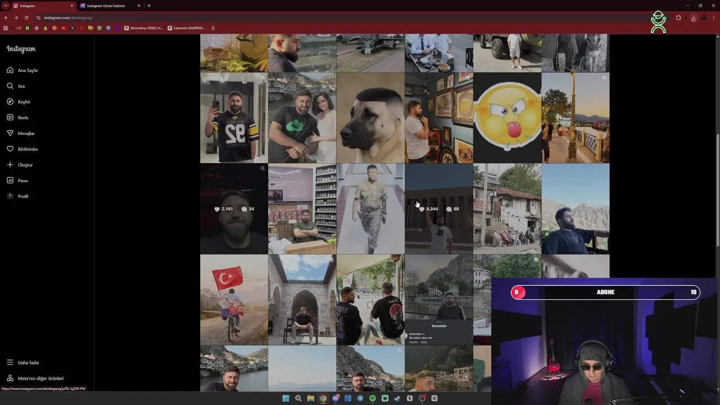The width and height of the screenshot is (720, 405).
Task: Open Lastvoice bookmark
Action: [x=186, y=28]
